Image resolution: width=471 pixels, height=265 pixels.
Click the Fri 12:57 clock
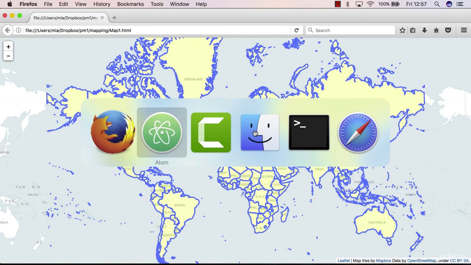[417, 4]
